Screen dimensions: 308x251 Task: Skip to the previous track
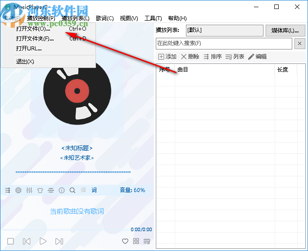pos(27,241)
